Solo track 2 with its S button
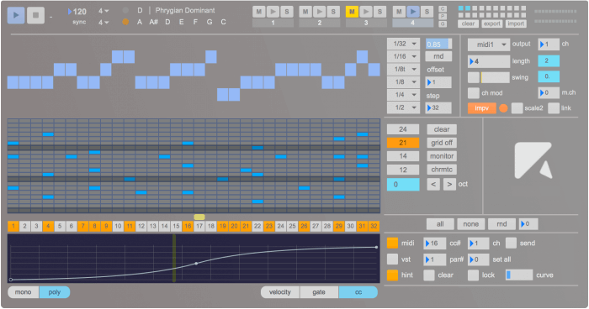 (333, 12)
